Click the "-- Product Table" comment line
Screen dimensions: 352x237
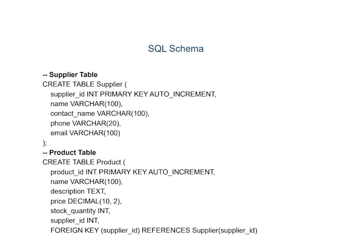click(69, 153)
